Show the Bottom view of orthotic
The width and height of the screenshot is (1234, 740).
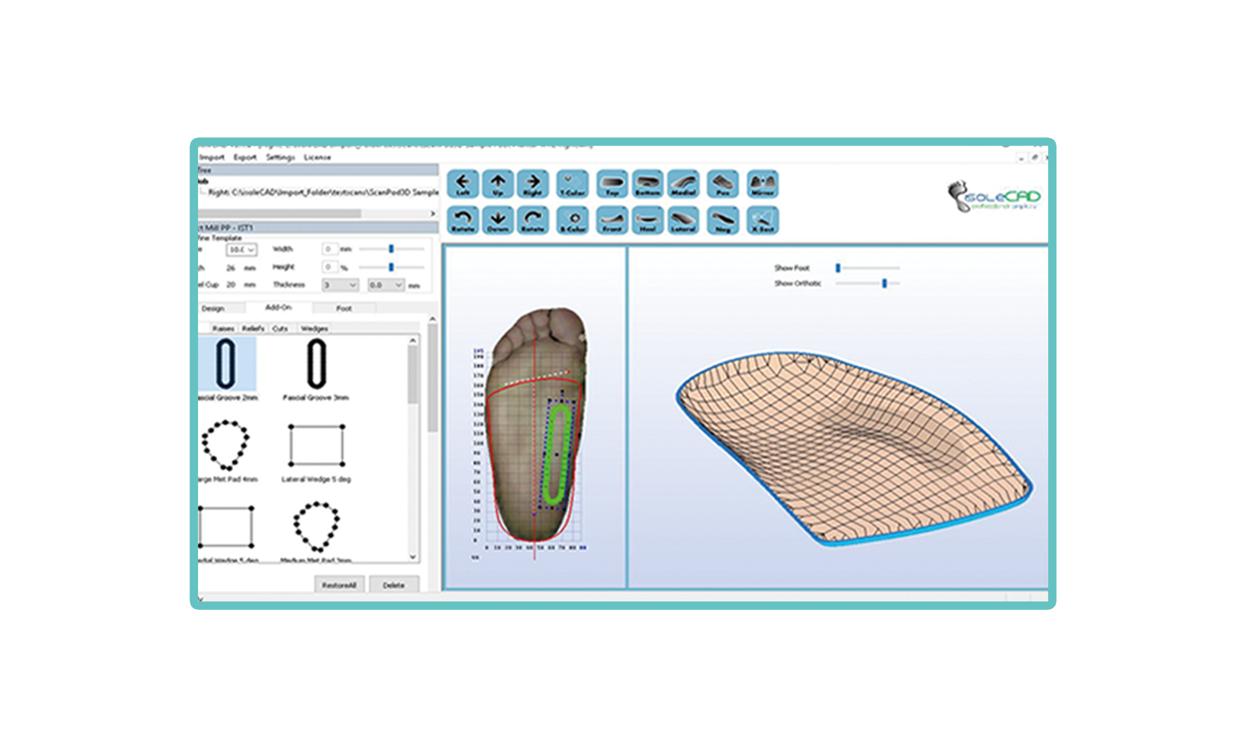tap(647, 184)
